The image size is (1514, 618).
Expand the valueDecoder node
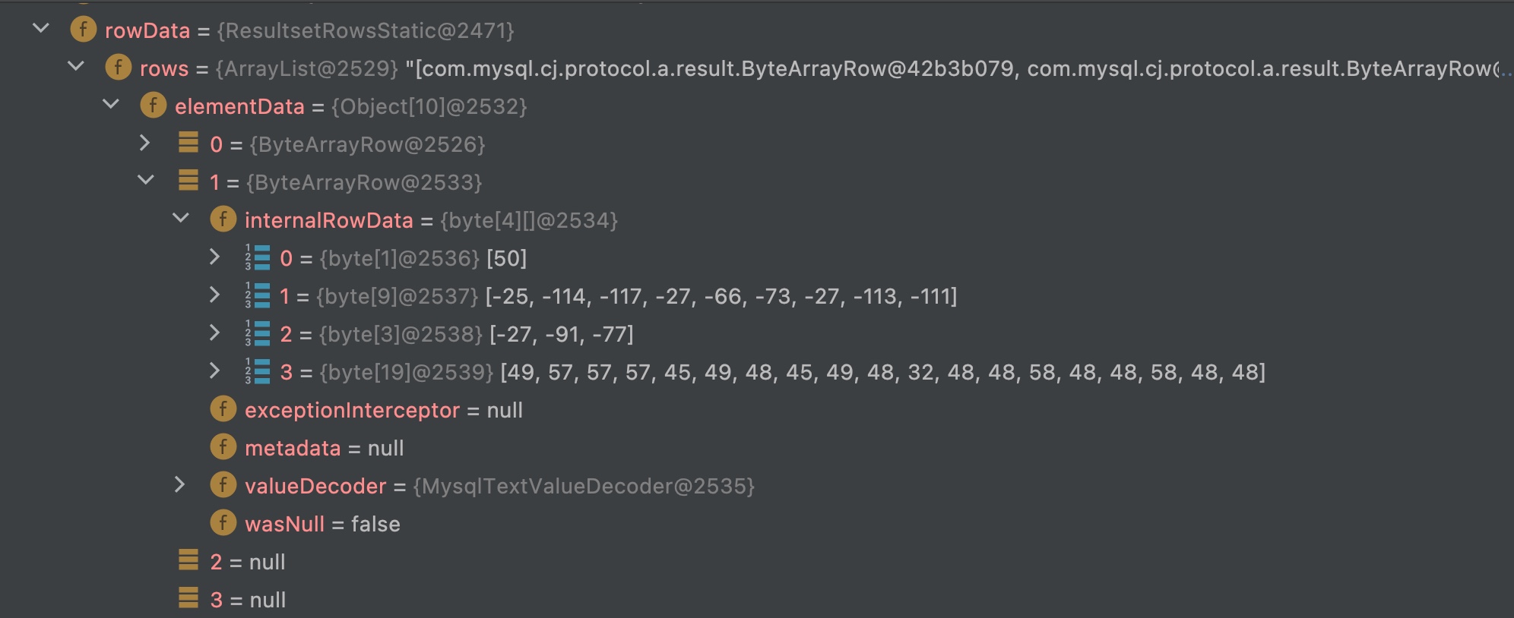[x=179, y=484]
